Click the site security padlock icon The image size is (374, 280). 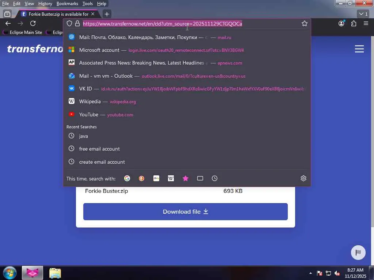(77, 23)
